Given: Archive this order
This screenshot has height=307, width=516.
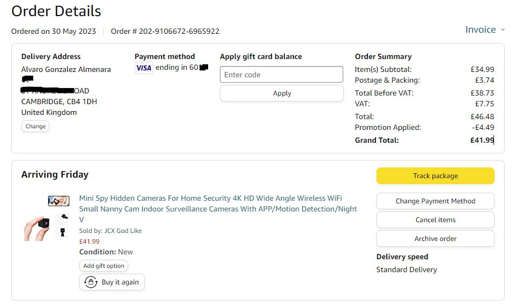Looking at the screenshot, I should coord(435,238).
